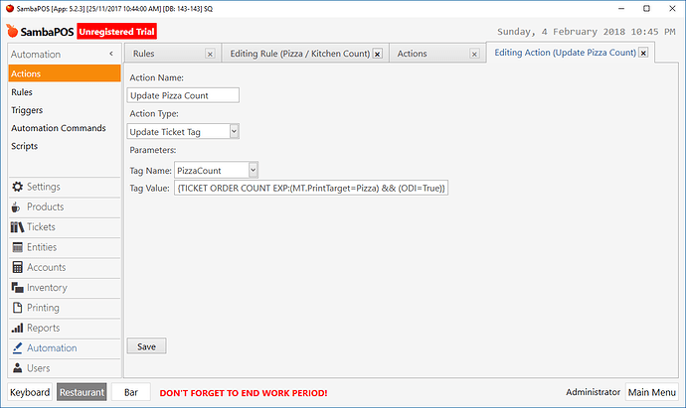Click the Bar department button
Image resolution: width=686 pixels, height=408 pixels.
point(131,392)
